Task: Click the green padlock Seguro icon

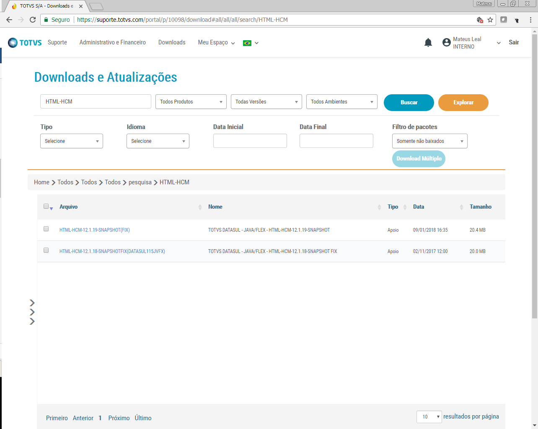Action: (x=46, y=20)
